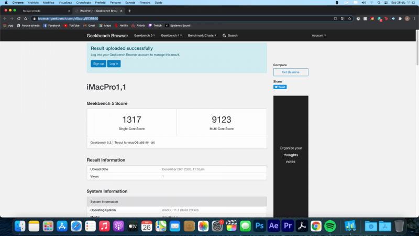Open the Apple menu
The width and height of the screenshot is (419, 236).
pos(6,3)
